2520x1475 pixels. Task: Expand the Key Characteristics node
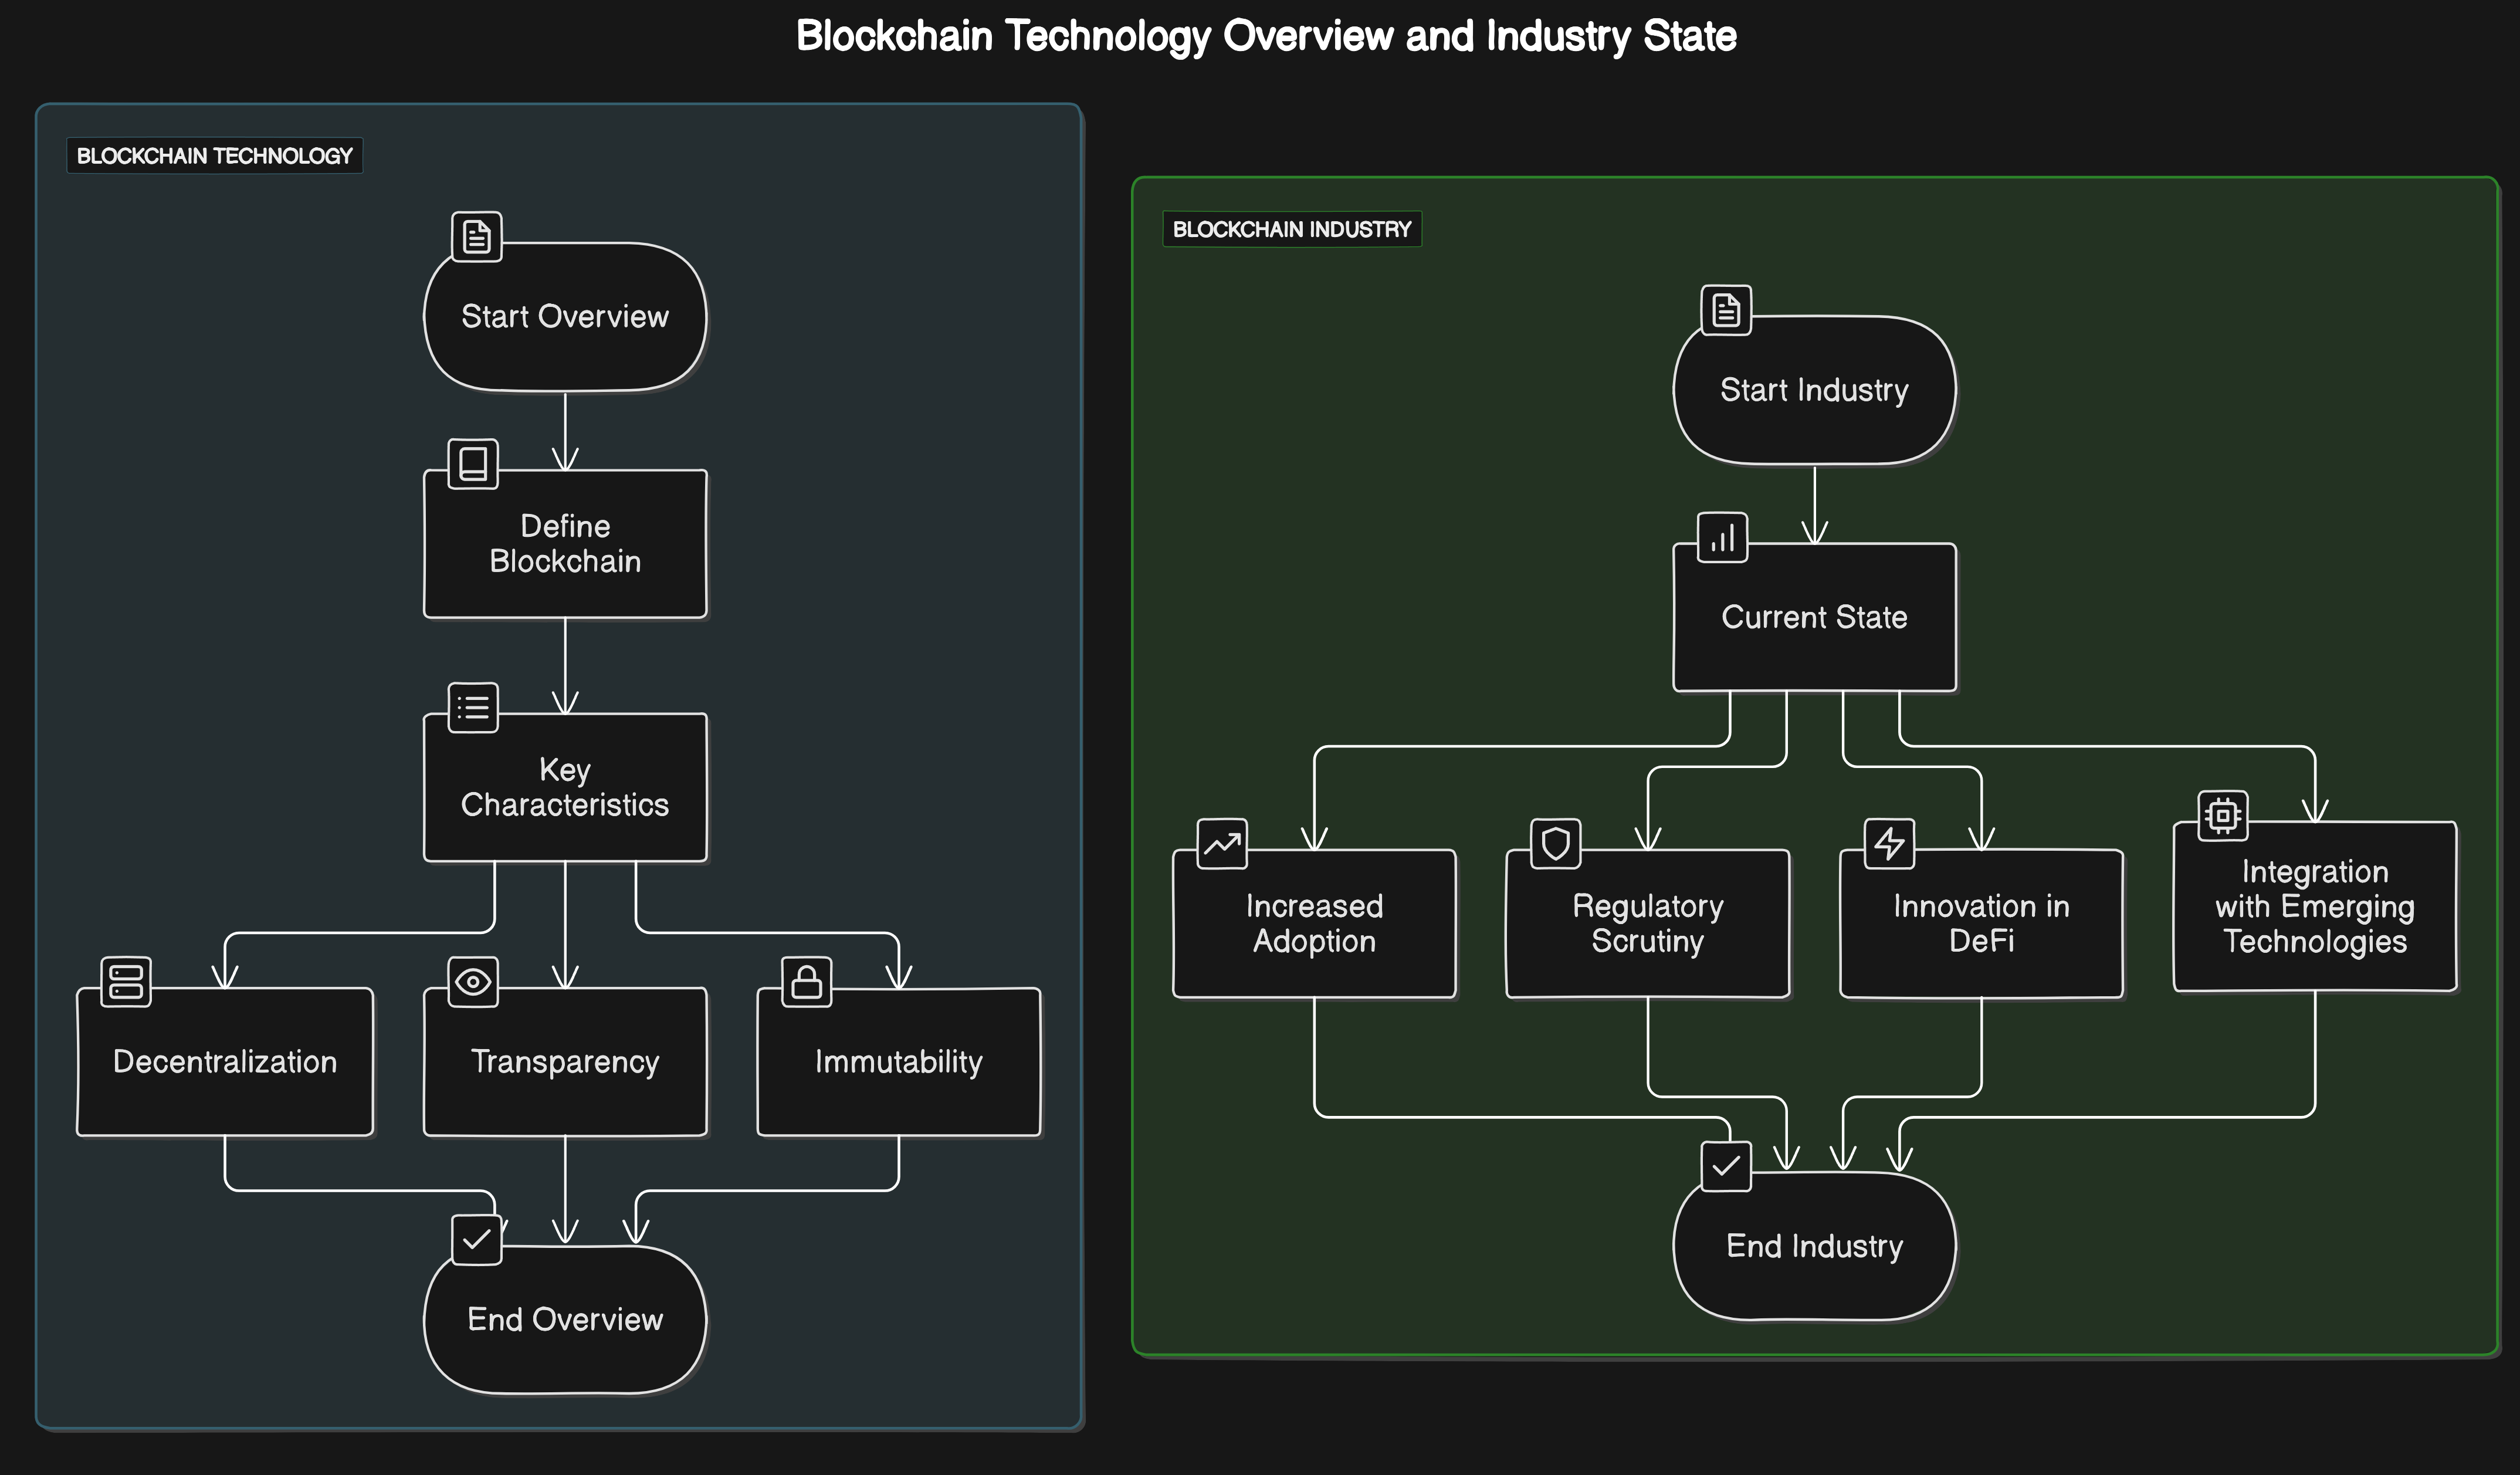565,788
